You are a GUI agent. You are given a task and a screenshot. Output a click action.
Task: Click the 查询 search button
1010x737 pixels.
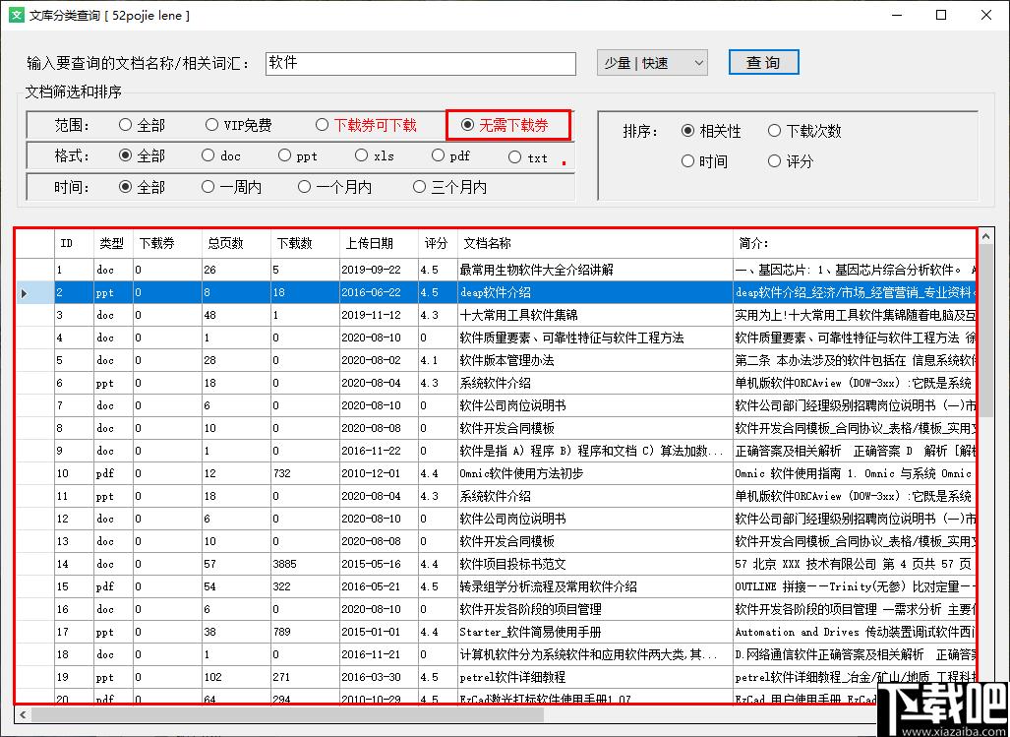pyautogui.click(x=763, y=63)
